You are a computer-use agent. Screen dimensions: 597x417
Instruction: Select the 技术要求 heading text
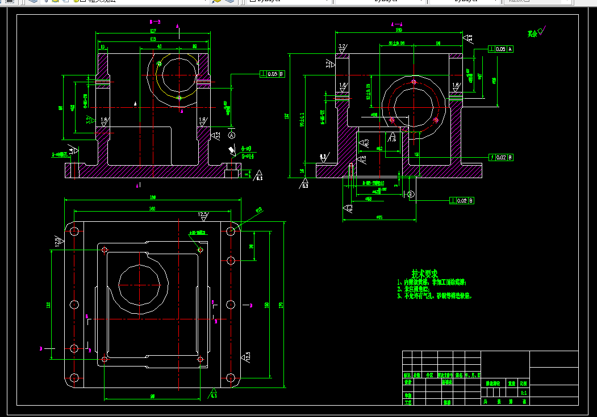click(x=424, y=273)
